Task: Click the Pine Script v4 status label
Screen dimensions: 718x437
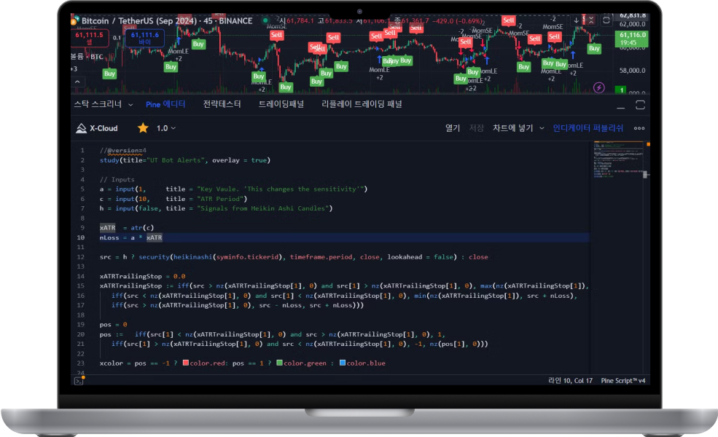Action: click(x=623, y=381)
